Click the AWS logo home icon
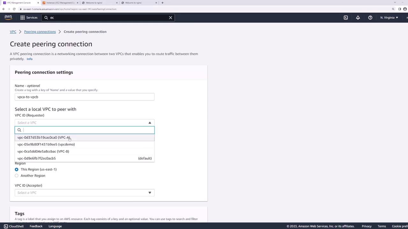Viewport: 408px width, 229px height. click(x=8, y=17)
